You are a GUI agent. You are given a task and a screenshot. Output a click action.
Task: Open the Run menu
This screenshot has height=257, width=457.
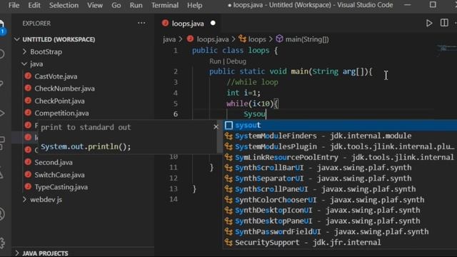click(136, 5)
